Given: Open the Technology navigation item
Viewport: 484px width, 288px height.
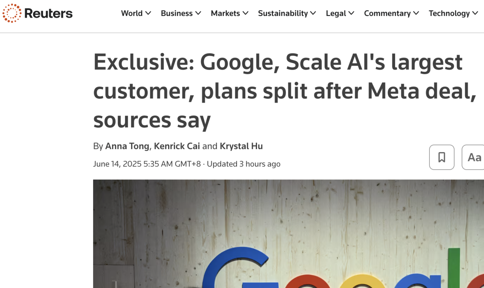Looking at the screenshot, I should point(449,13).
